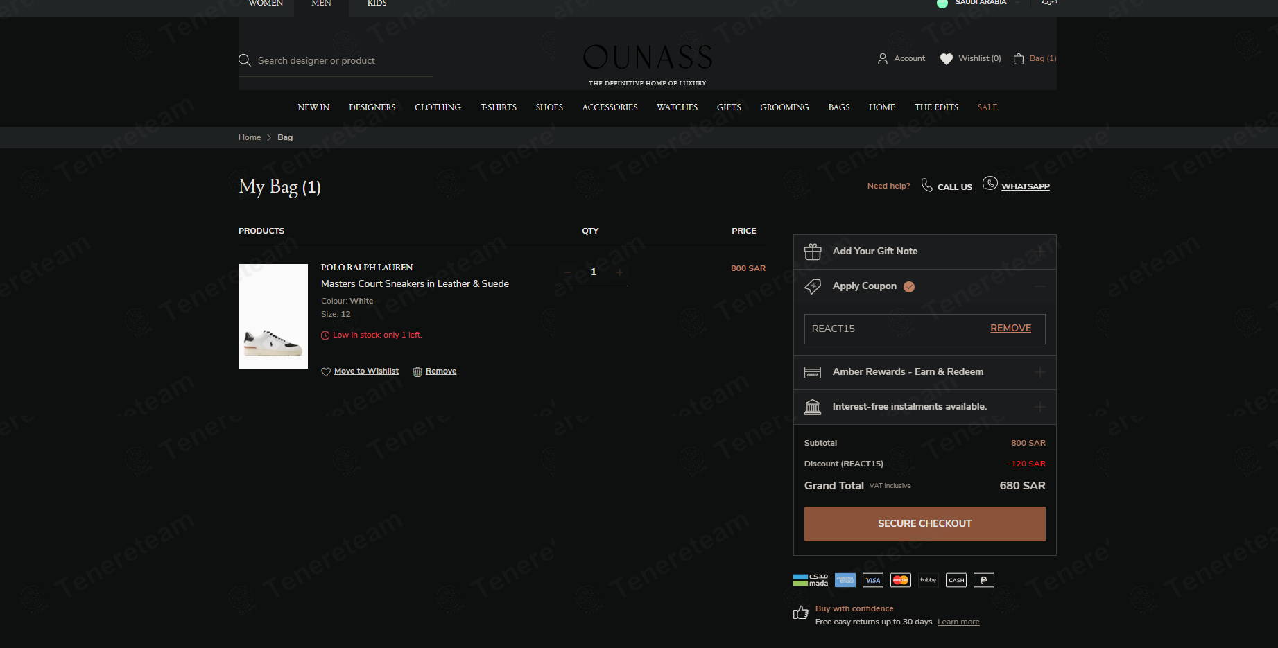
Task: Open the Bags menu
Action: tap(839, 107)
